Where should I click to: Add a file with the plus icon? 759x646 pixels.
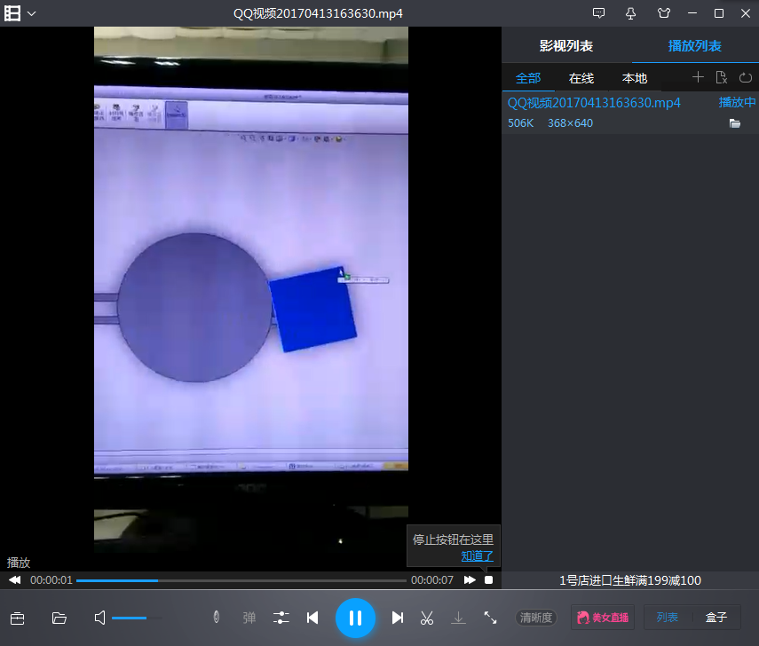[x=698, y=77]
